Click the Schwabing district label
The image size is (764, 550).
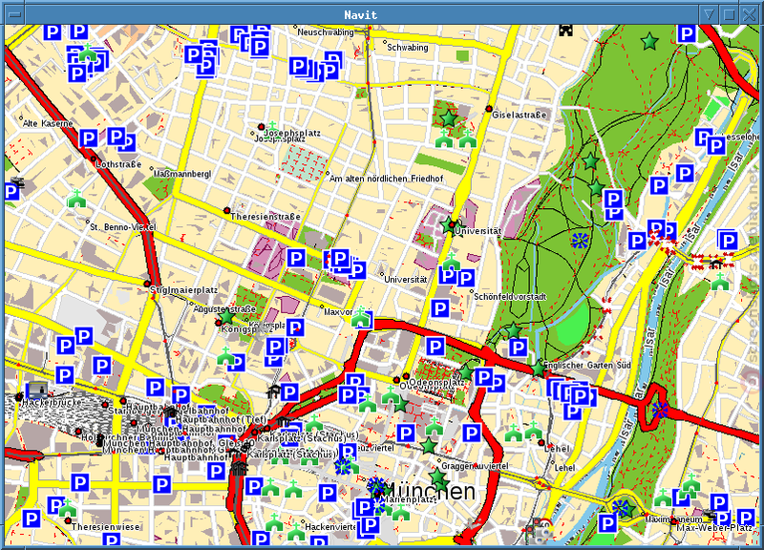click(408, 47)
